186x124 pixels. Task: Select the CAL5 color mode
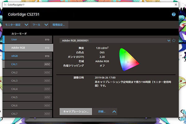27,97
